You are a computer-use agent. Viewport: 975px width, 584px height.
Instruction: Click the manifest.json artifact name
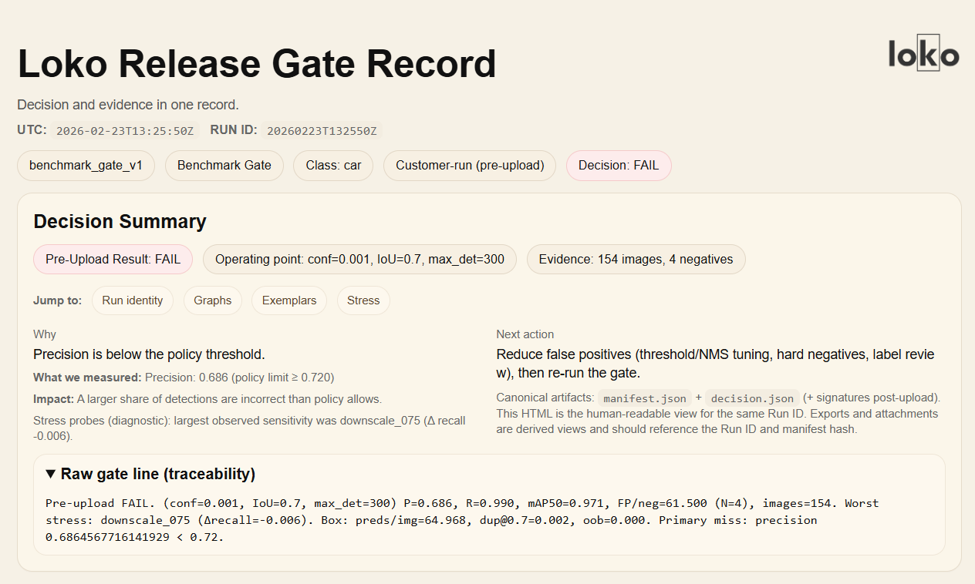click(x=645, y=398)
